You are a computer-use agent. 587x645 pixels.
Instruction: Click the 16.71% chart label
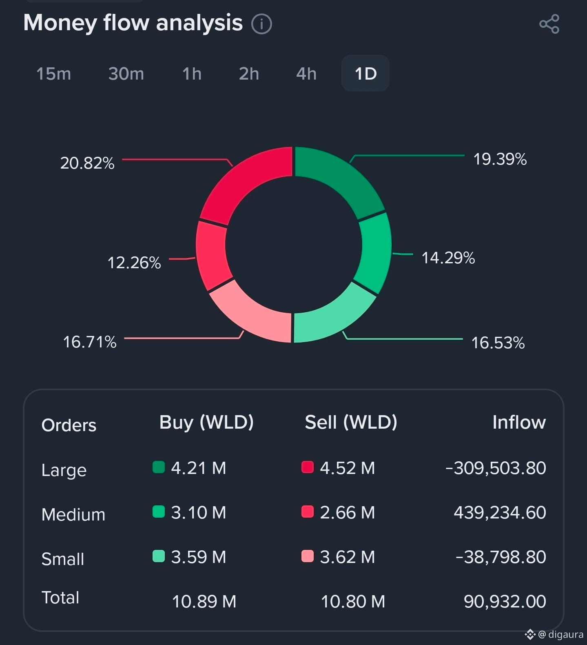pos(90,342)
